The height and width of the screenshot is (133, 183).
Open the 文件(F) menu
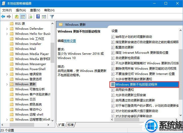(x=7, y=10)
